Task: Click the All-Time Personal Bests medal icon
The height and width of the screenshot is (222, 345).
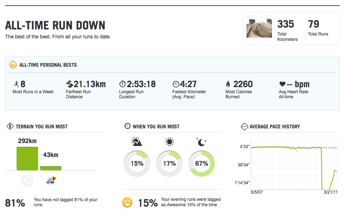Action: pyautogui.click(x=13, y=65)
